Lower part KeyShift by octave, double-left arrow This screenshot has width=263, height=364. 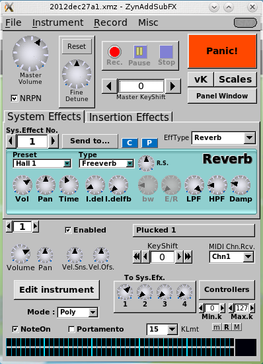[137, 257]
